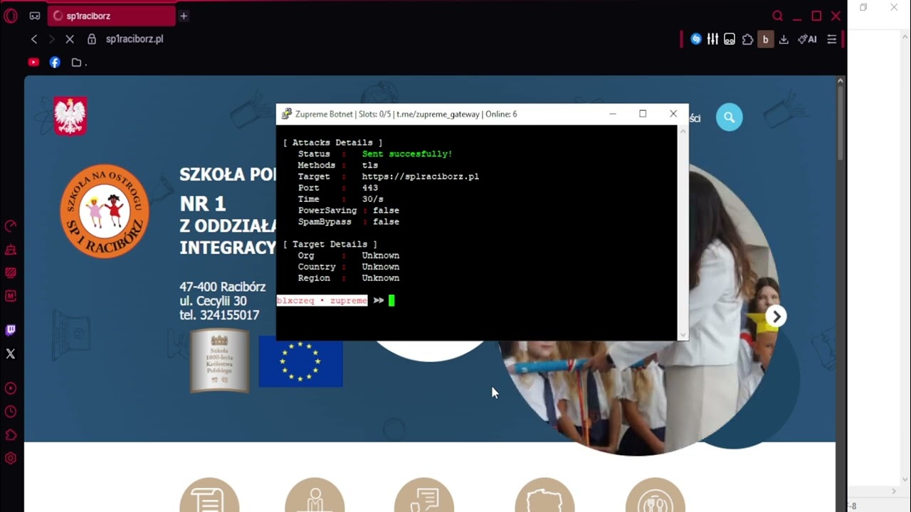This screenshot has height=512, width=911.
Task: Click the website's round search button
Action: point(729,117)
